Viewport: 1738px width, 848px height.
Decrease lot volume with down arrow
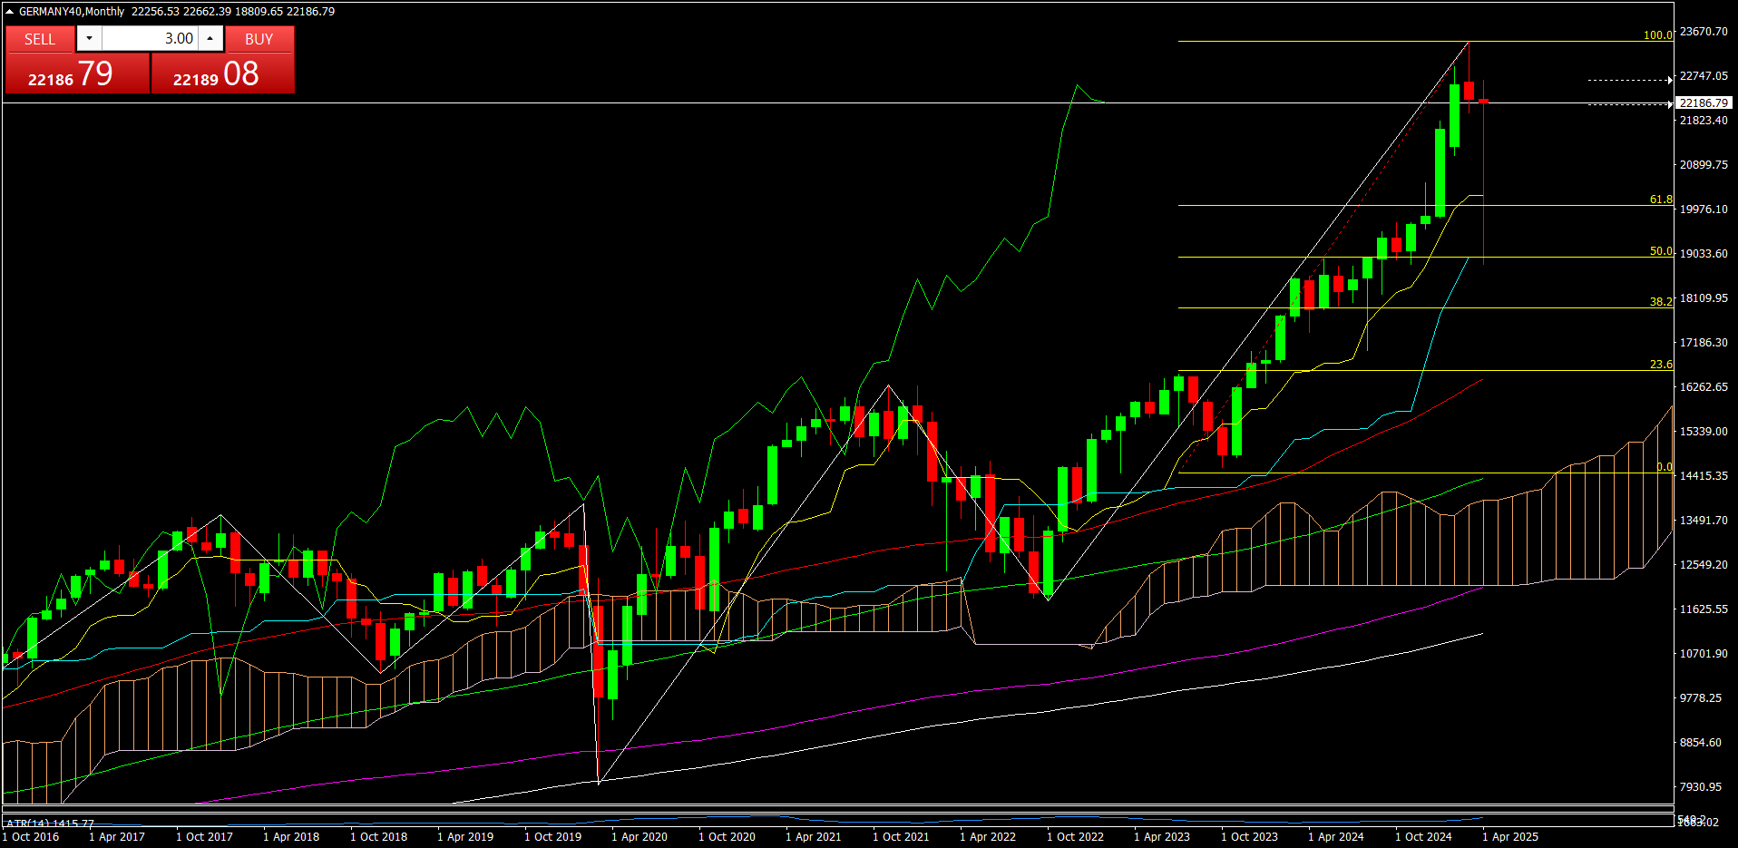[89, 38]
